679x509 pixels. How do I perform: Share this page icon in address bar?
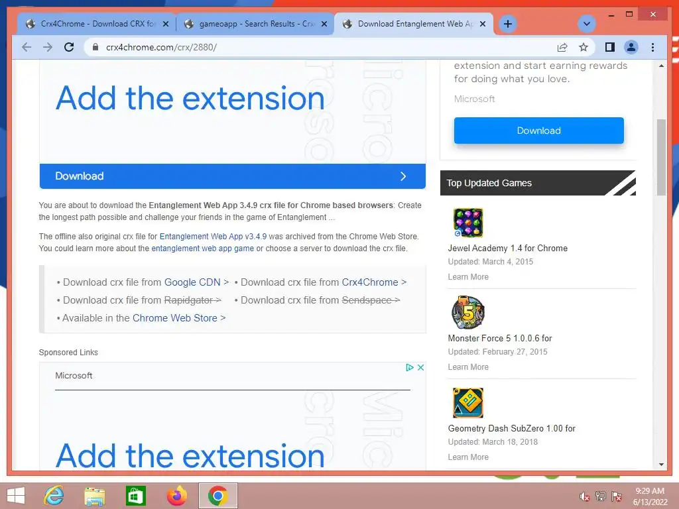coord(562,47)
